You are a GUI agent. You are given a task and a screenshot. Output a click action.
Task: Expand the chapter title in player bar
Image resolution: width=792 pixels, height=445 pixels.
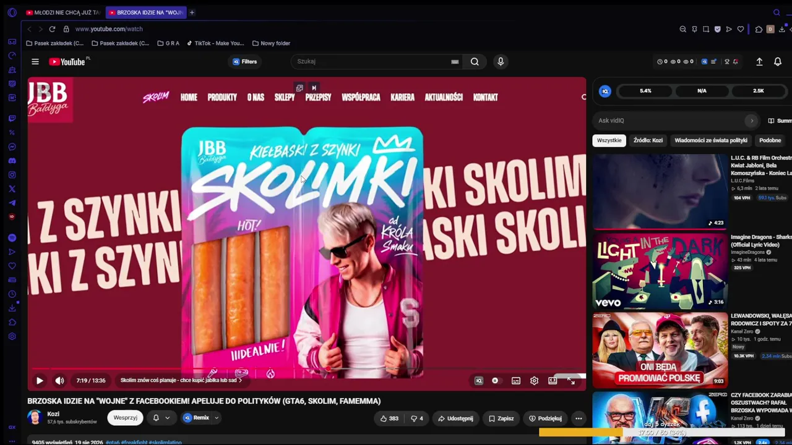click(181, 380)
